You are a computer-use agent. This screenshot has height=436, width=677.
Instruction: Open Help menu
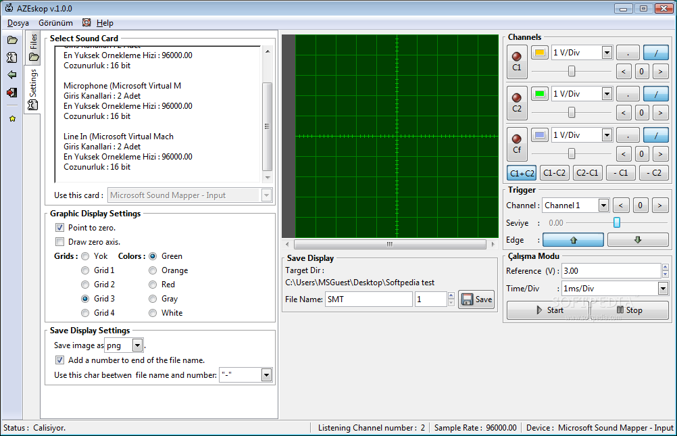[105, 23]
